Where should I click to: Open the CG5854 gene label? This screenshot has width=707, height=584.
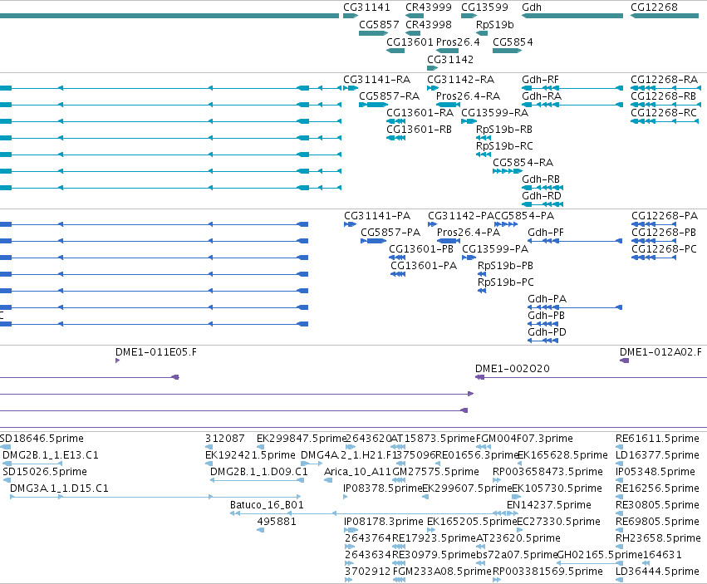pos(513,42)
